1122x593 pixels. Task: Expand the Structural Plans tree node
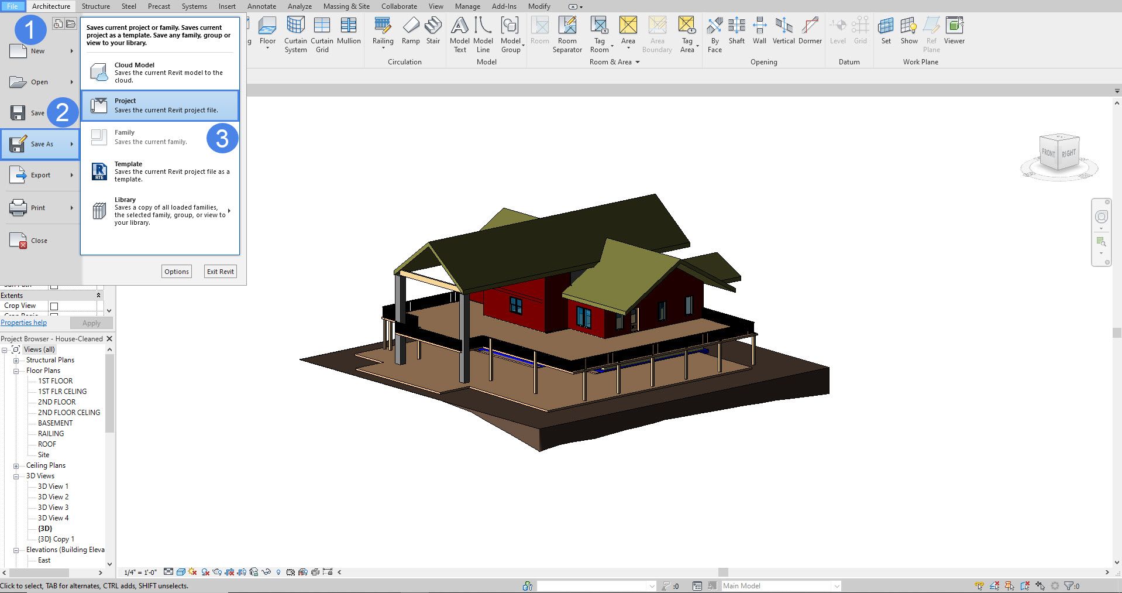coord(16,361)
